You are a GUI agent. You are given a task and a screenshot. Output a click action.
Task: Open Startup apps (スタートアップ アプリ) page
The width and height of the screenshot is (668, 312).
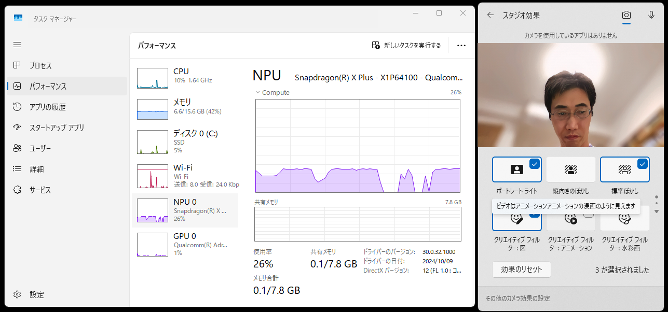click(x=56, y=127)
